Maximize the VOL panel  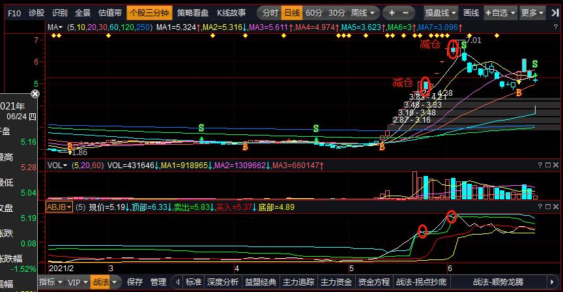click(x=548, y=165)
